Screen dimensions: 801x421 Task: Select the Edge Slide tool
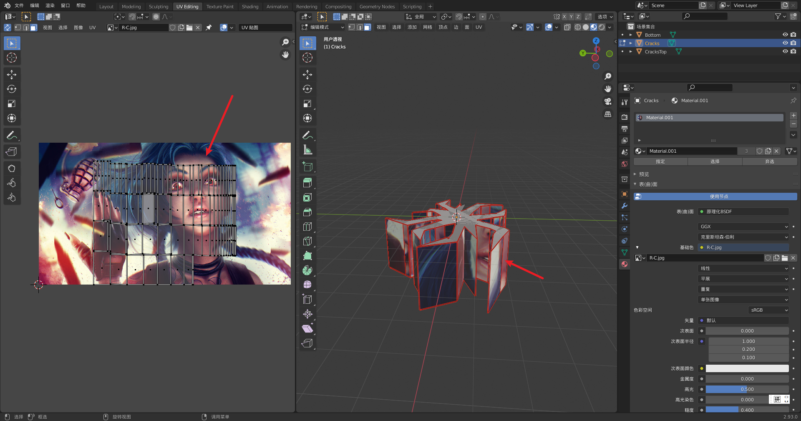coord(307,300)
